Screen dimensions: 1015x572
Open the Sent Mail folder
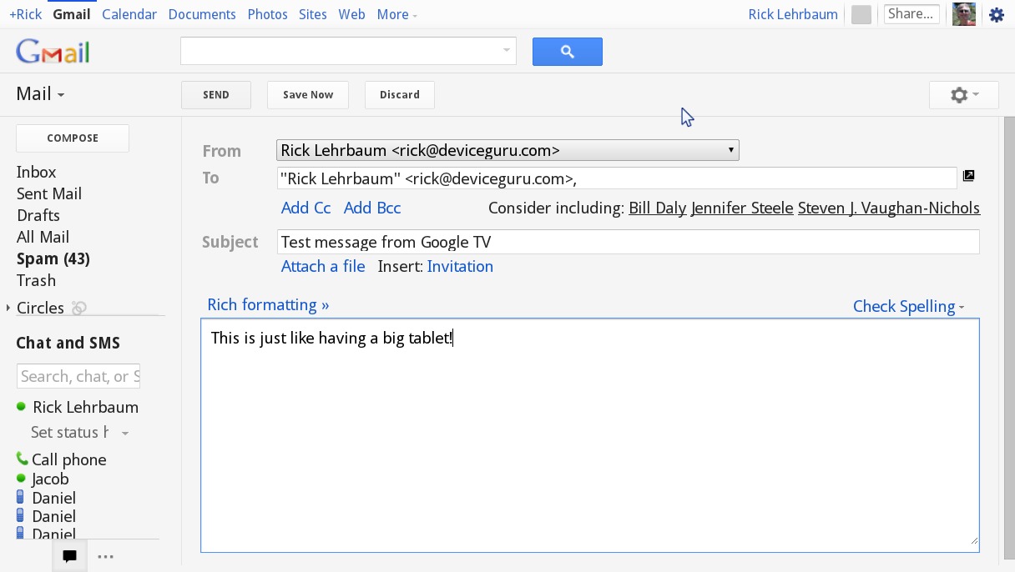pos(49,193)
